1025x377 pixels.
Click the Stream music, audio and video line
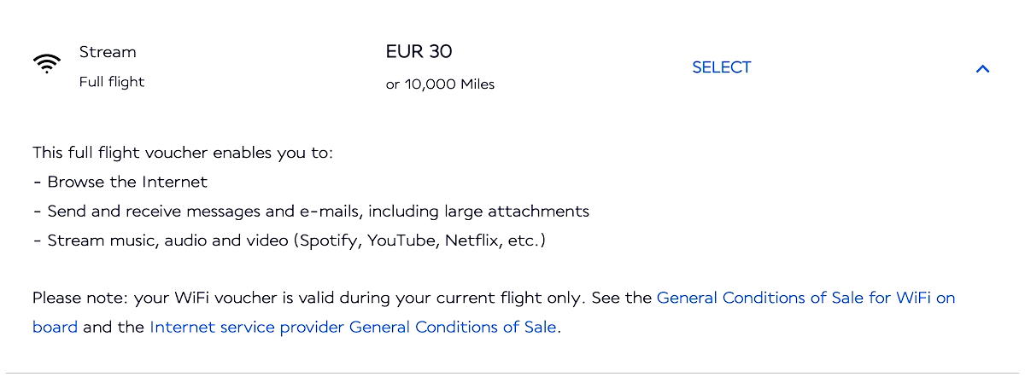(289, 240)
